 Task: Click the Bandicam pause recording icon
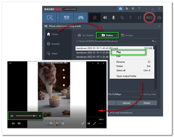coord(139,18)
